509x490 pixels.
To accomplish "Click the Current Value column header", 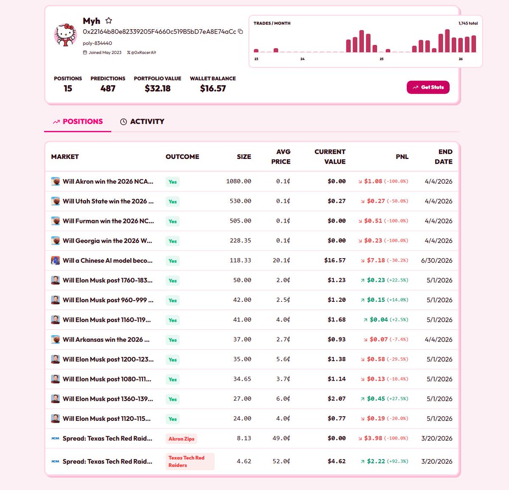I will (330, 157).
